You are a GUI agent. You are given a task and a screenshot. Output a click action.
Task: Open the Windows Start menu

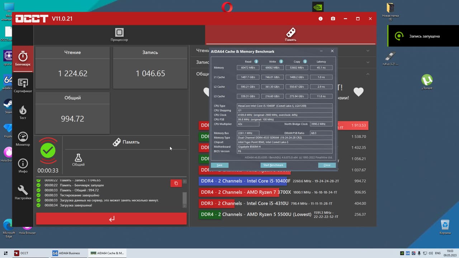[6, 253]
